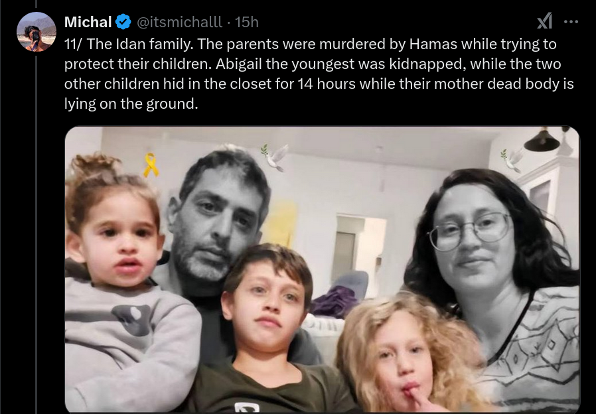The image size is (596, 414).
Task: Click the dove sticker beside the ceiling lamp
Action: (x=513, y=159)
